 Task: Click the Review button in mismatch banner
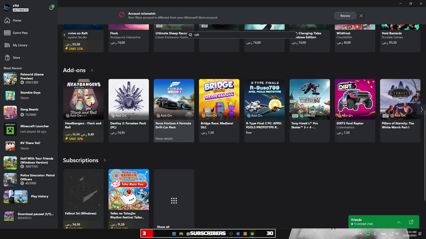tap(345, 16)
